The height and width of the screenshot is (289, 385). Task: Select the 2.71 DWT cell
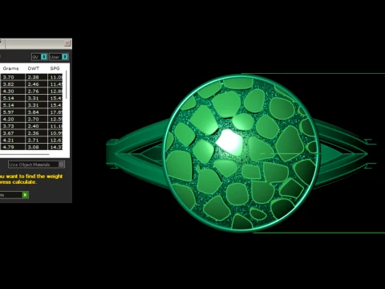[36, 140]
